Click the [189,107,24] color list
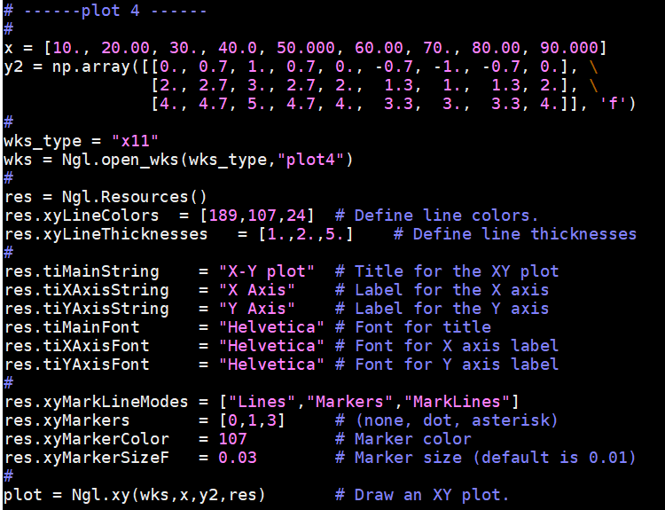This screenshot has width=665, height=510. click(x=256, y=216)
